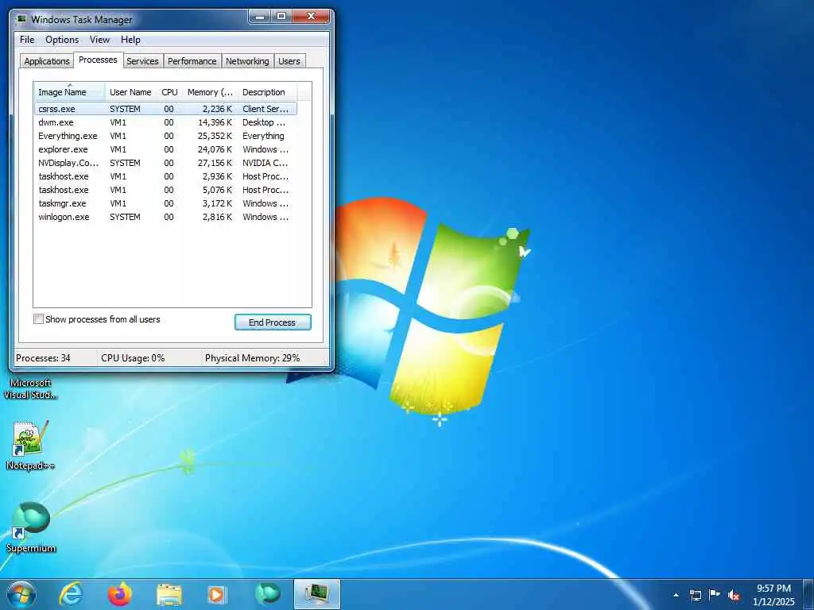Switch to the Services tab
Viewport: 814px width, 610px height.
point(143,61)
